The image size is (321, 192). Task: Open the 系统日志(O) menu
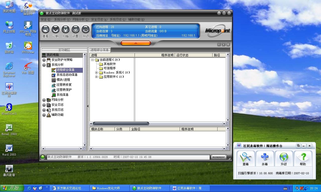coord(118,19)
